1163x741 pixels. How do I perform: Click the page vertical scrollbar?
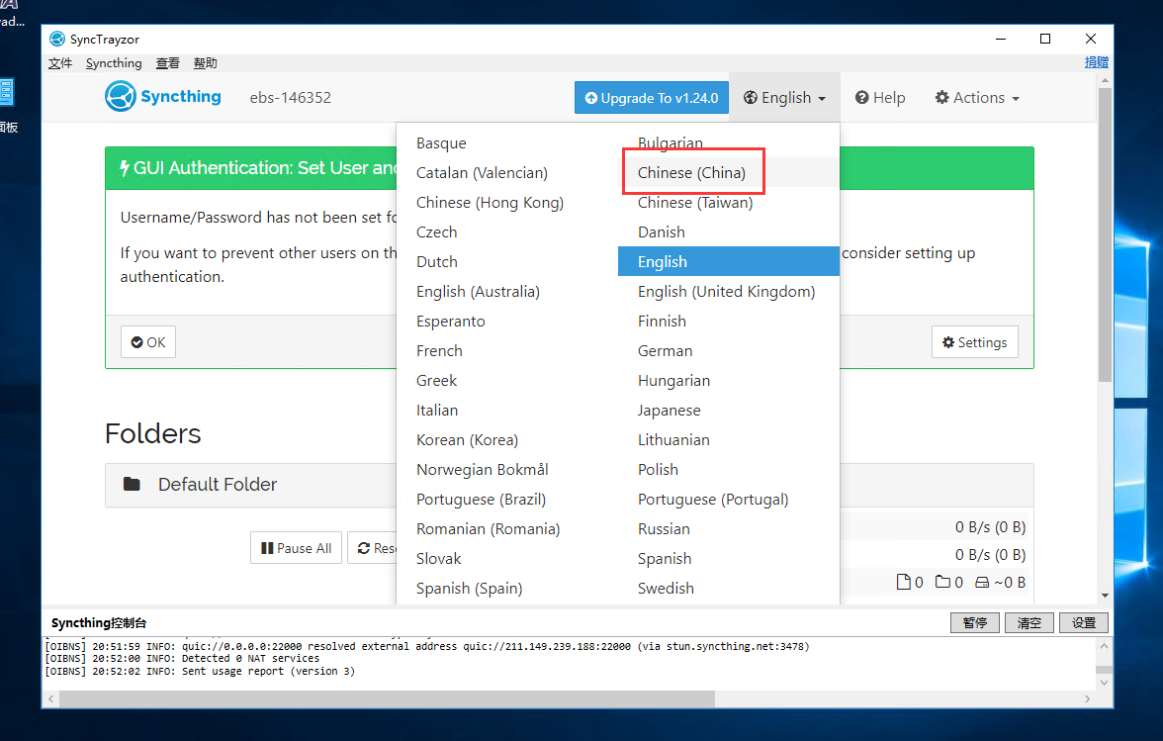(1105, 237)
